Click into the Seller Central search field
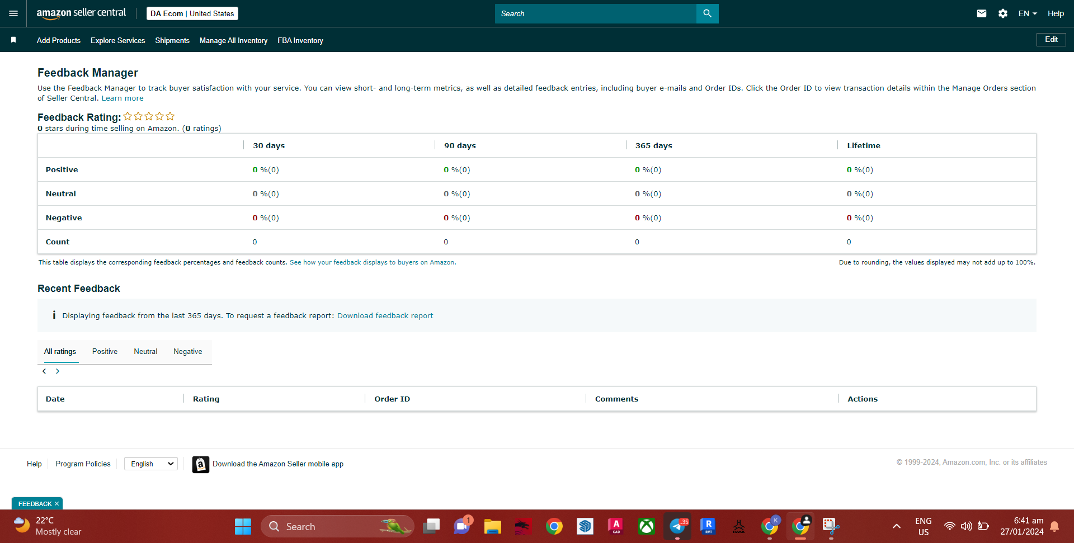This screenshot has height=543, width=1074. pos(596,13)
